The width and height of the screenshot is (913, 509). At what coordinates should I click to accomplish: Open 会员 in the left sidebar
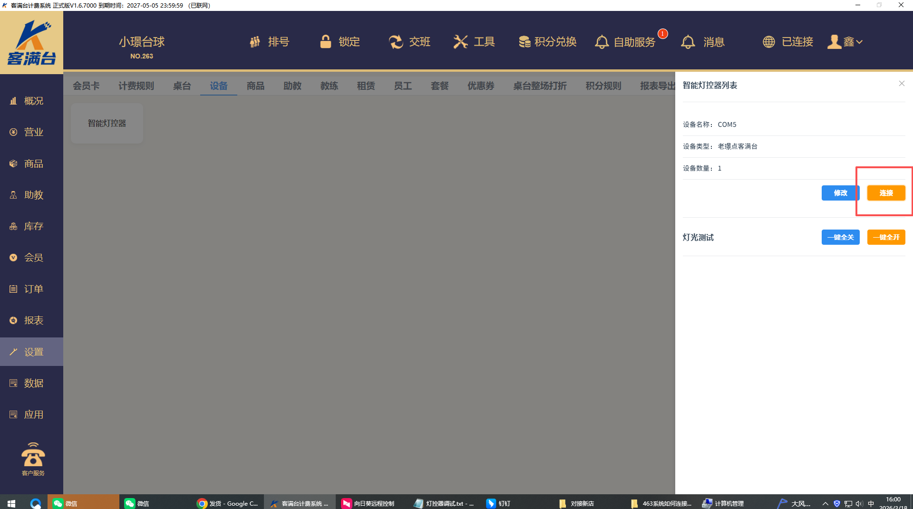click(32, 258)
